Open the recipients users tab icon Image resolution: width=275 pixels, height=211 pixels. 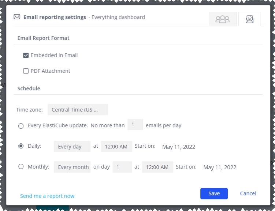(223, 19)
